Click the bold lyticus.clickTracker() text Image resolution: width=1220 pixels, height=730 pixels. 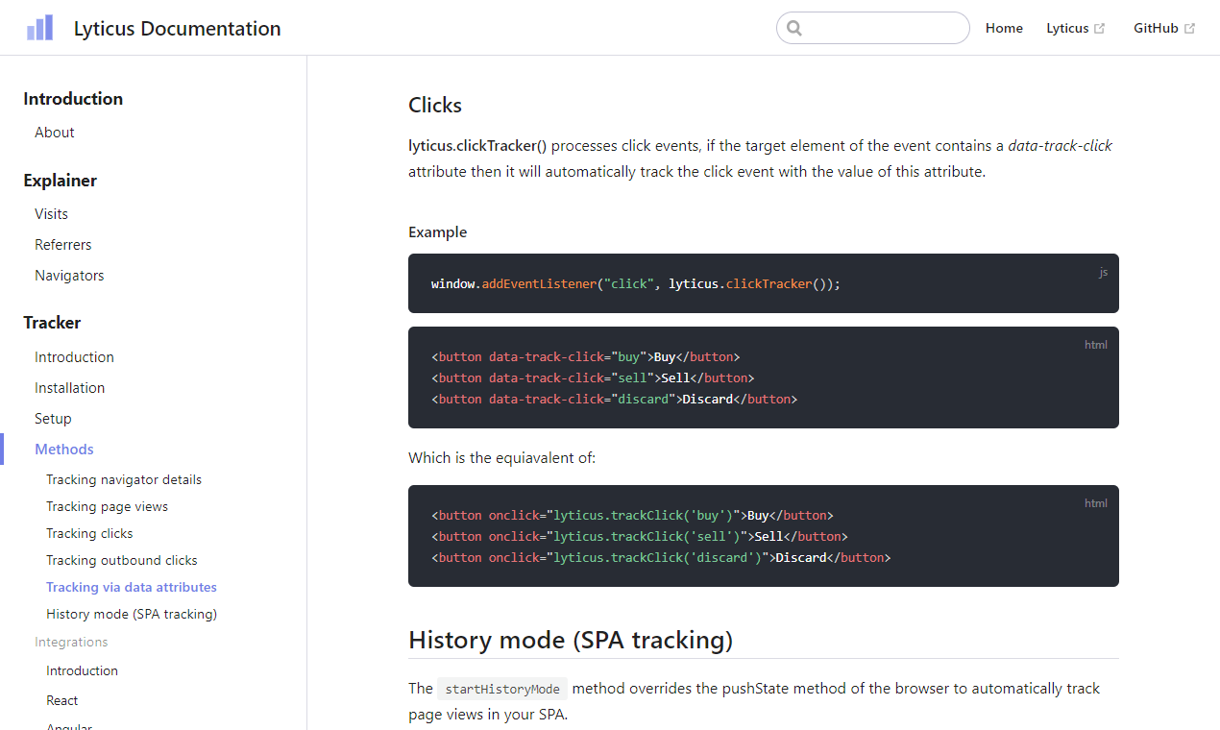pyautogui.click(x=477, y=146)
